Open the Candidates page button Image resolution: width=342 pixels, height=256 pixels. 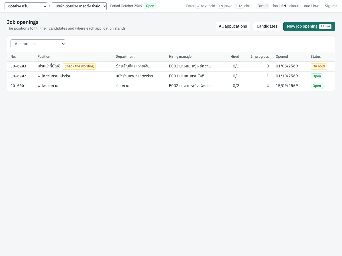point(267,26)
